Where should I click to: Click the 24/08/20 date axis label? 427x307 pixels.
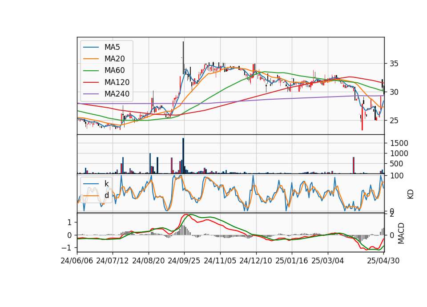click(x=149, y=261)
